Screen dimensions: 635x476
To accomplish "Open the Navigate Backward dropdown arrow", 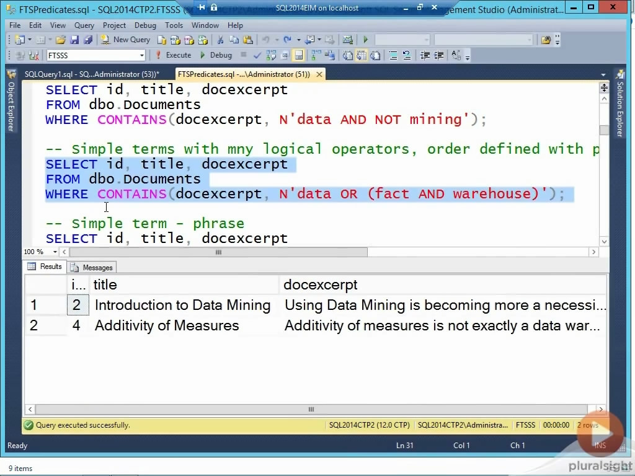I will point(319,40).
